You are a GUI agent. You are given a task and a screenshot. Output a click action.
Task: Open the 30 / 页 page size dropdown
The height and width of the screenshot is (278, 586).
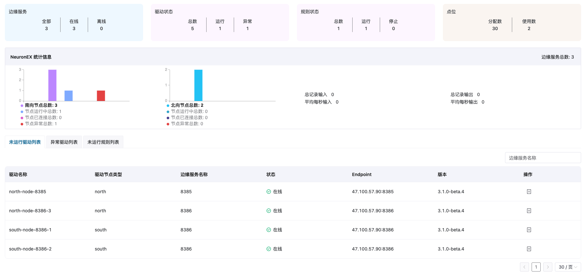(x=568, y=267)
